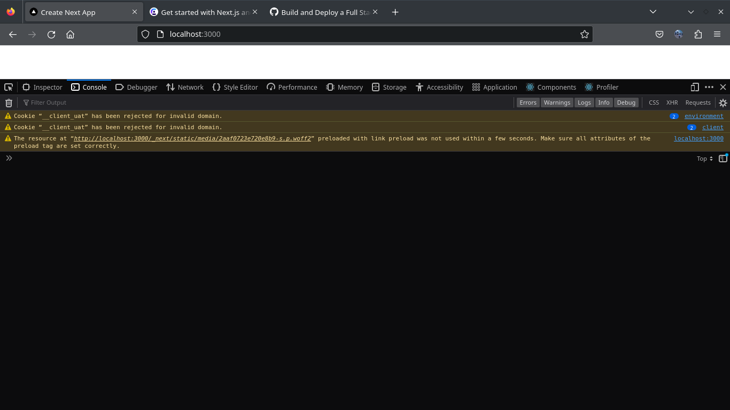Open the extensions puzzle icon

(x=698, y=34)
